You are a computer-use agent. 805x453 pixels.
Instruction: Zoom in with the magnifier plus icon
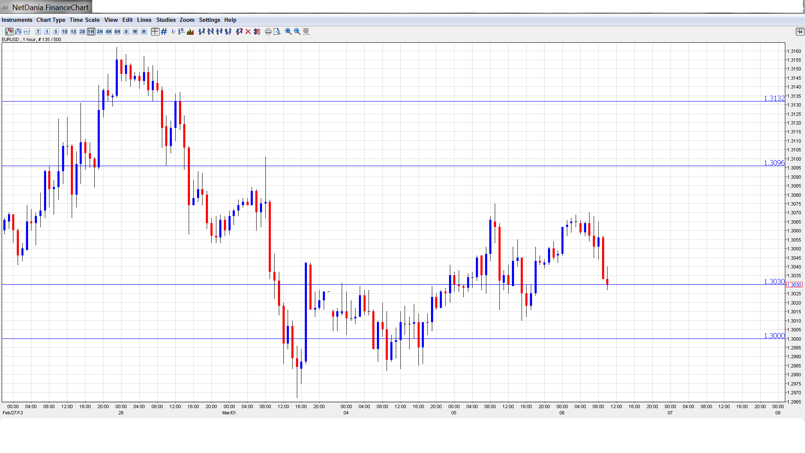(288, 31)
